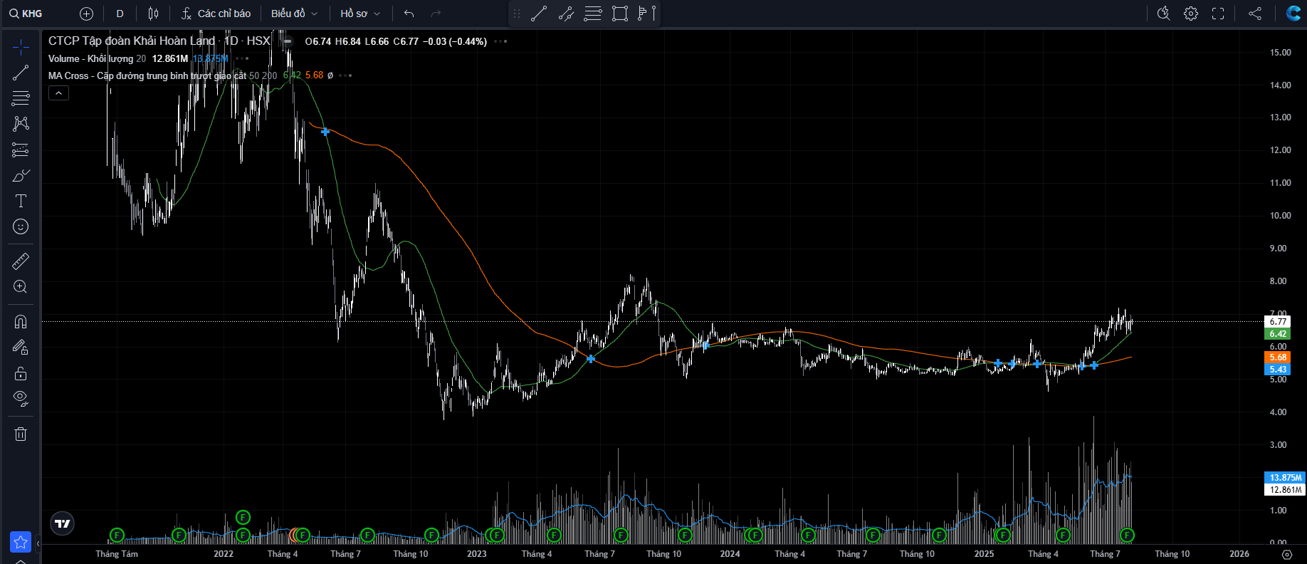Select the Text annotation tool
The height and width of the screenshot is (564, 1307).
[x=21, y=201]
